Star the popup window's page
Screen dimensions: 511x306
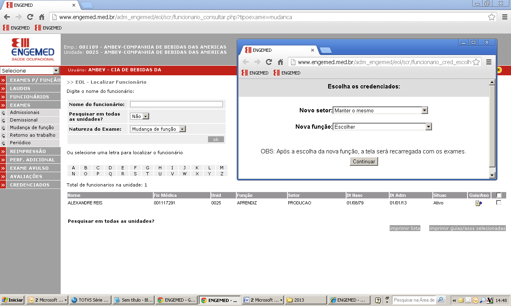coord(476,62)
